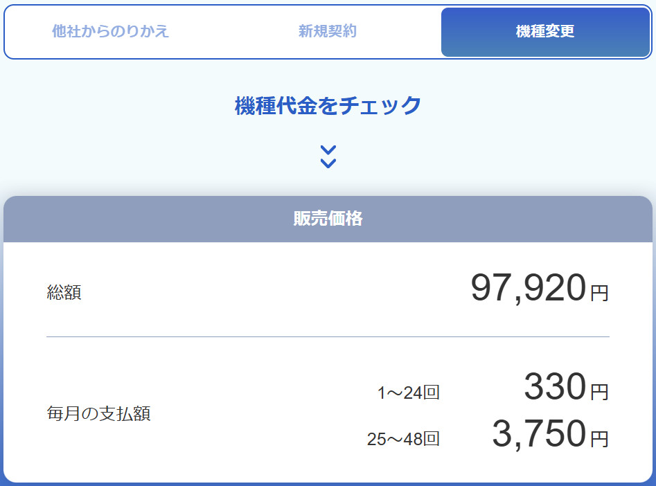Click the 販売価格 panel header
This screenshot has height=486, width=656.
(328, 219)
